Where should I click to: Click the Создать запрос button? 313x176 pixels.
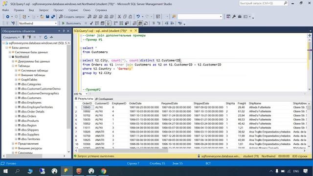coord(72,17)
